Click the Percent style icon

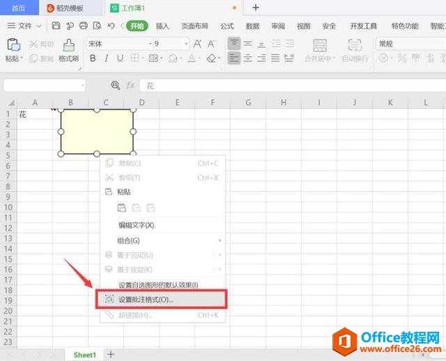(x=401, y=59)
